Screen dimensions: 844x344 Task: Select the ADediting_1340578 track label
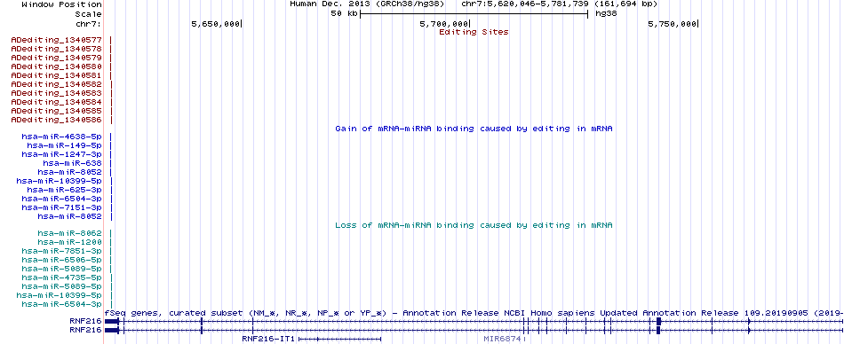pos(57,49)
